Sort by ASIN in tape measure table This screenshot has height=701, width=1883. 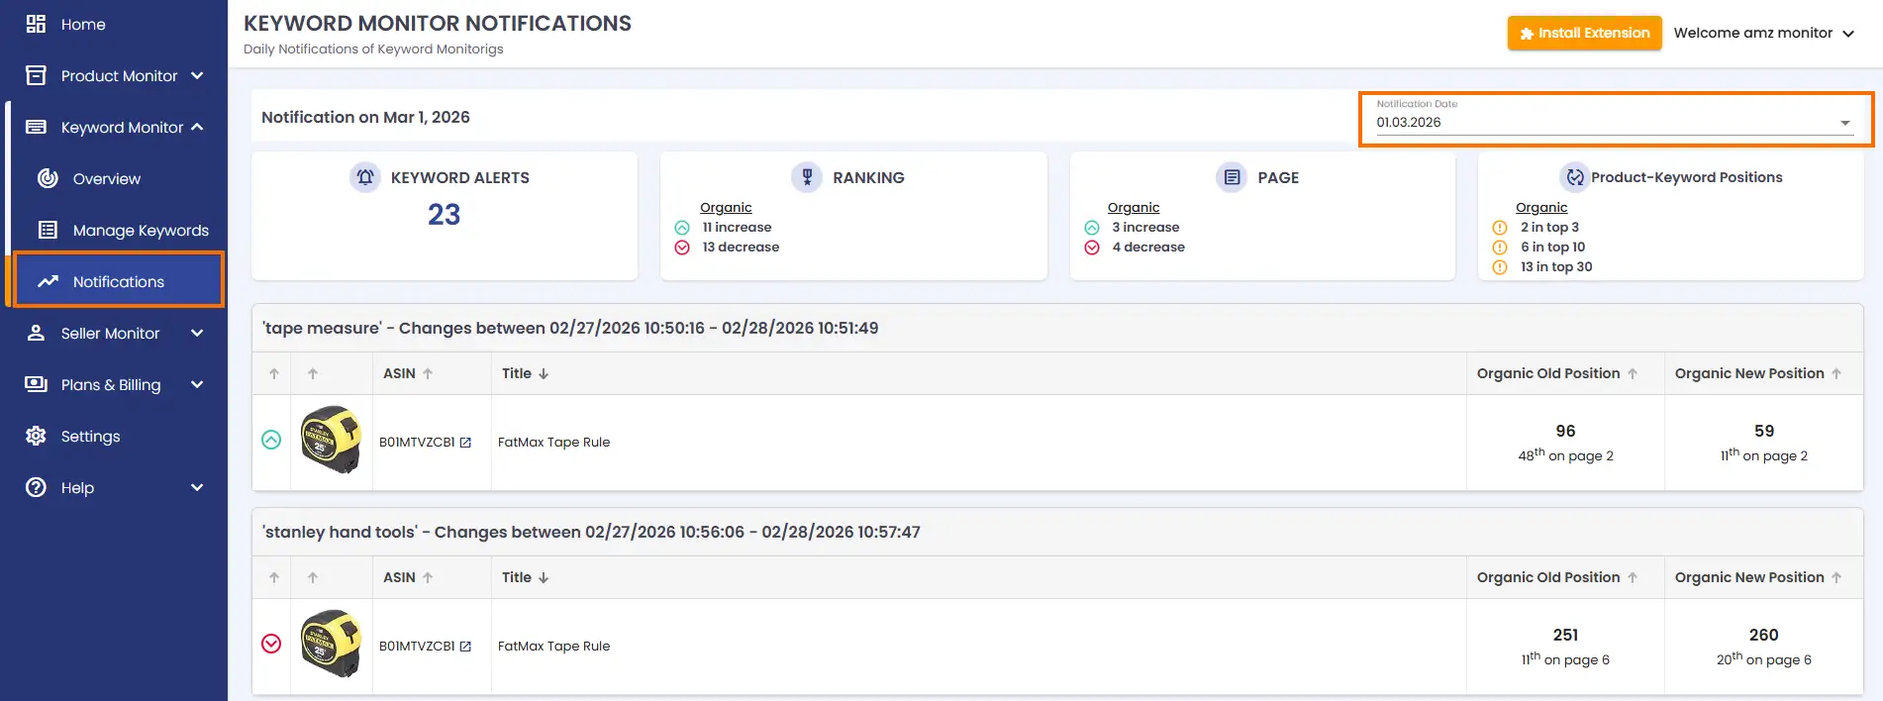408,373
